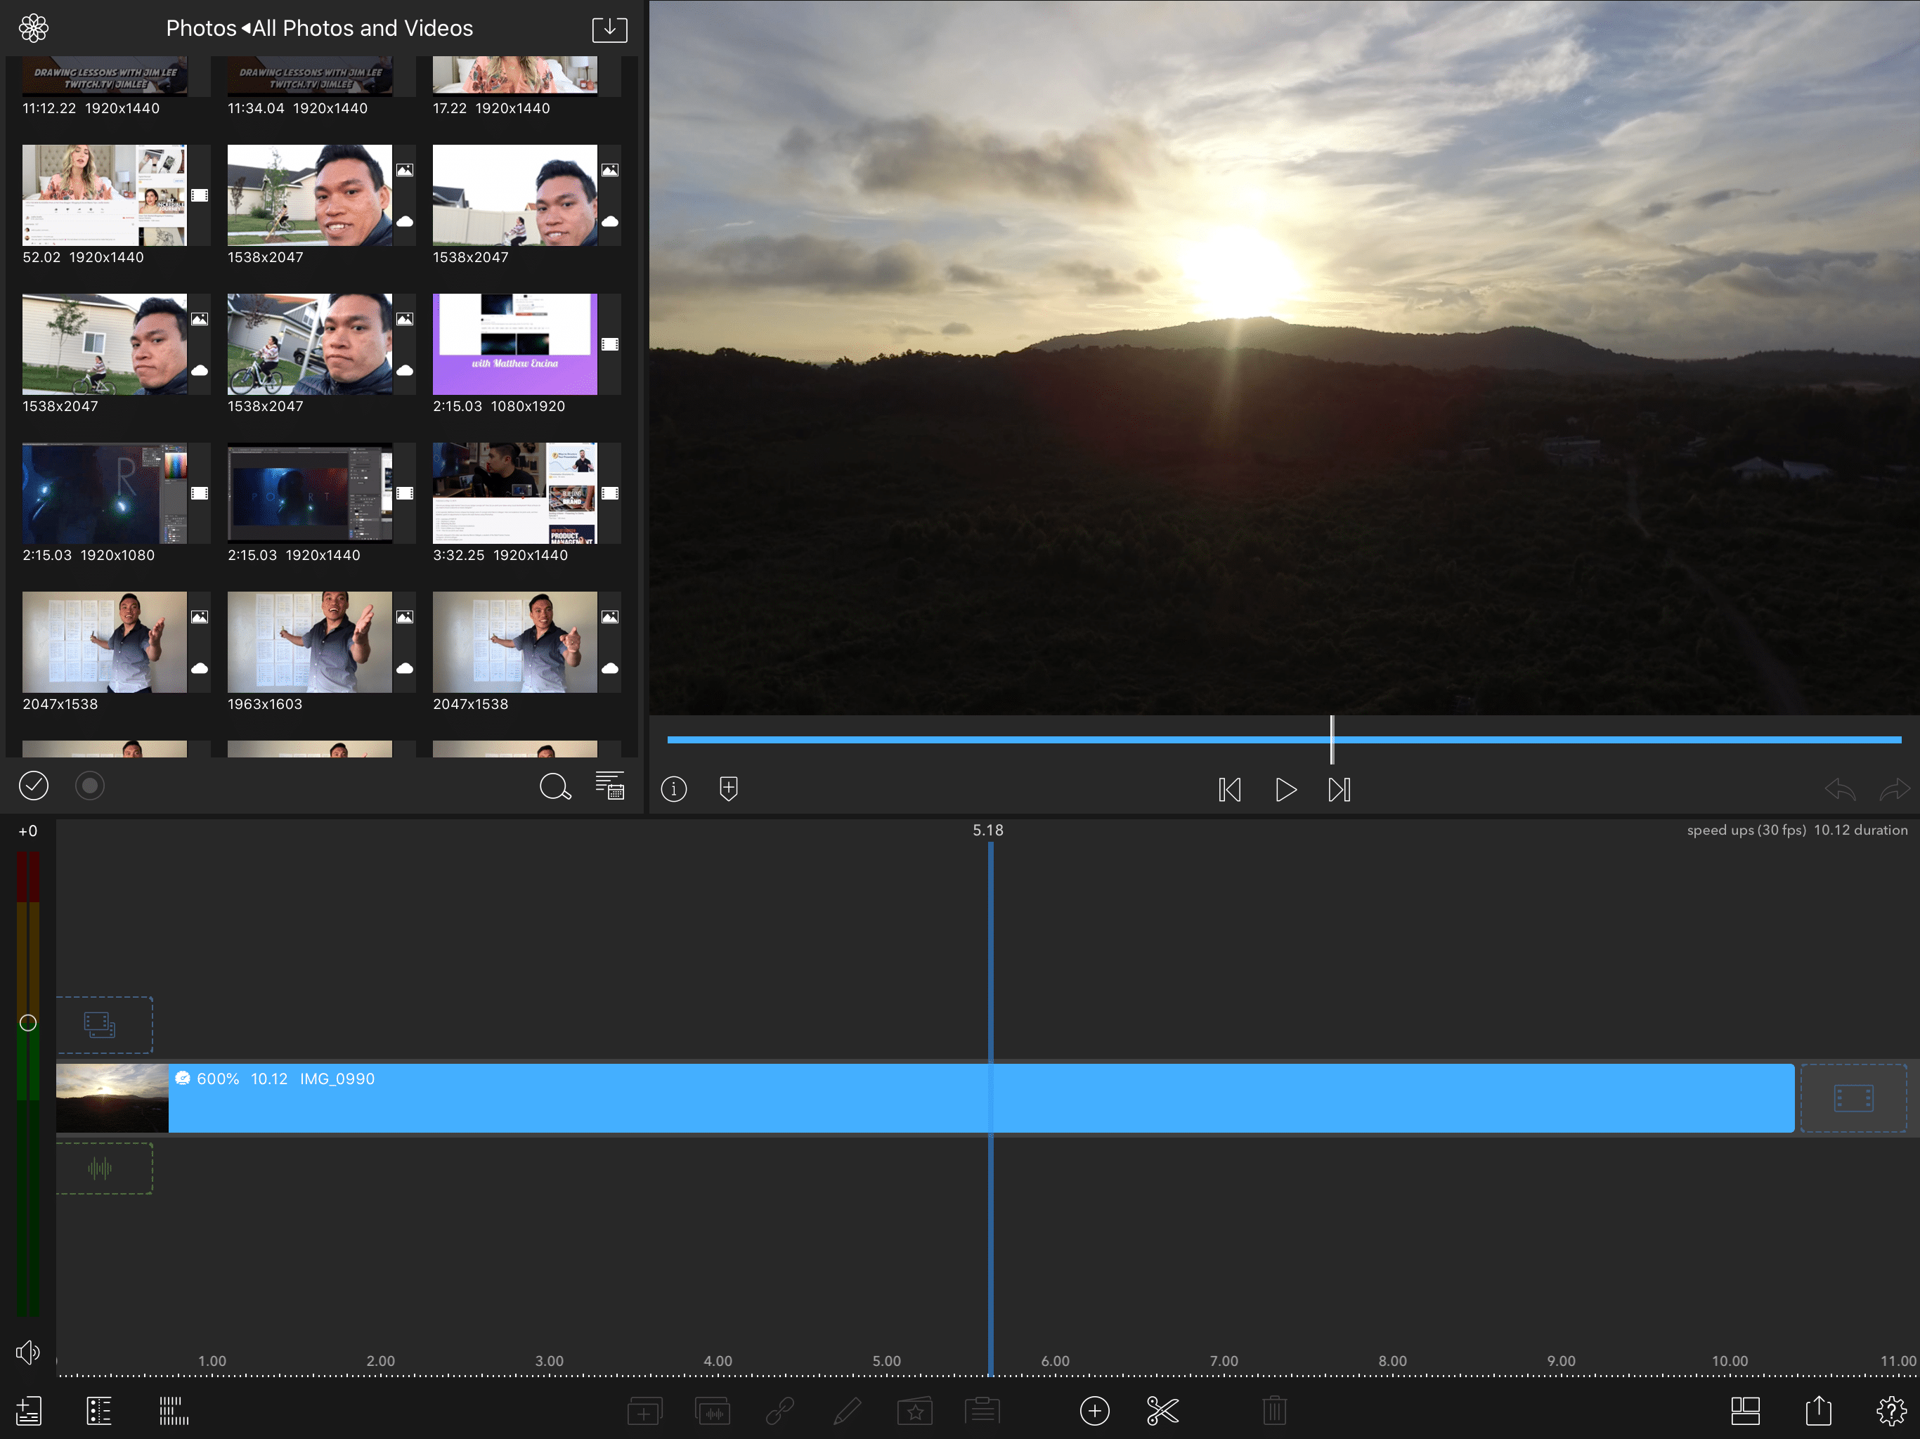This screenshot has width=1920, height=1439.
Task: Toggle selection mode in the media library
Action: point(34,786)
